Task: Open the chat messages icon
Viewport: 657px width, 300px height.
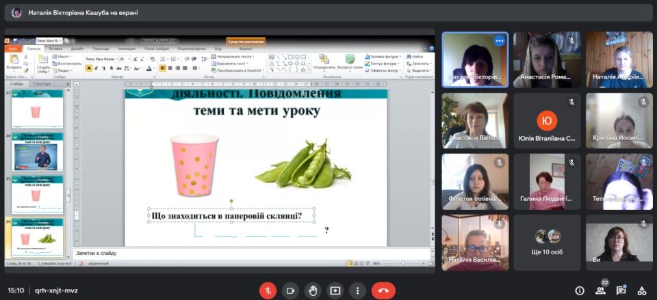Action: [621, 291]
